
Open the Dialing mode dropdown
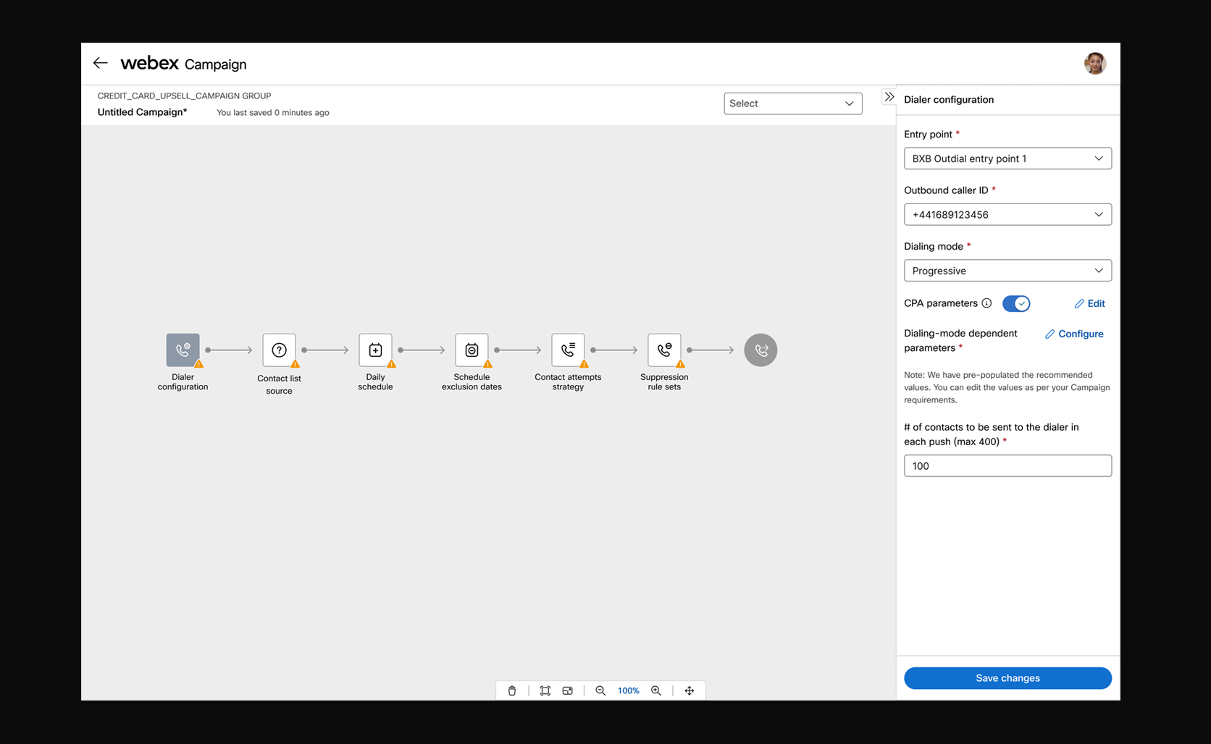[1007, 271]
